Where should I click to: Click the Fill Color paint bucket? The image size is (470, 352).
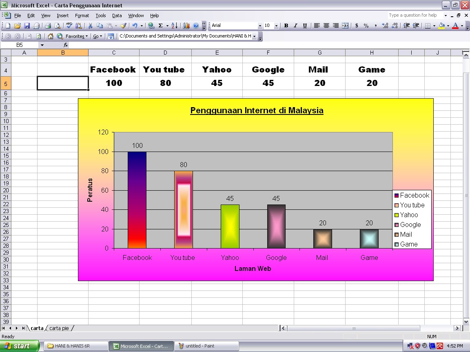pyautogui.click(x=441, y=26)
